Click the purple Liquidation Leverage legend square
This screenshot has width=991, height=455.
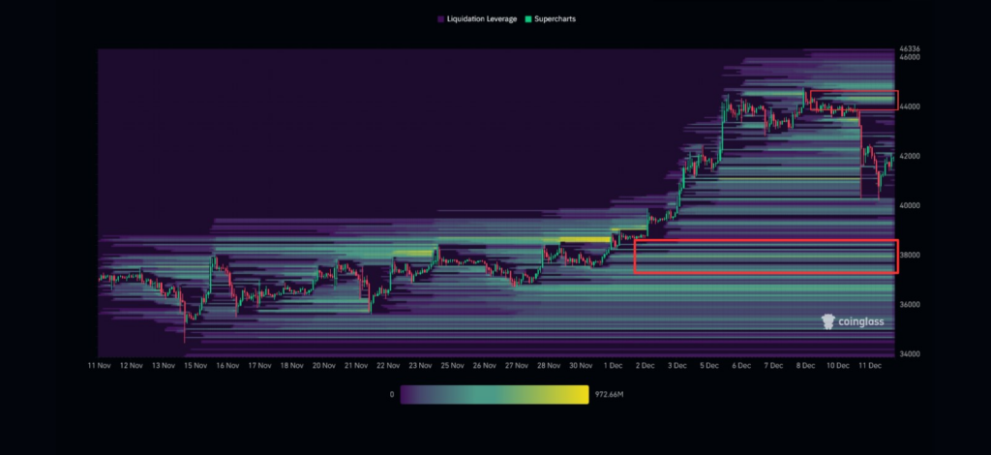pos(441,18)
